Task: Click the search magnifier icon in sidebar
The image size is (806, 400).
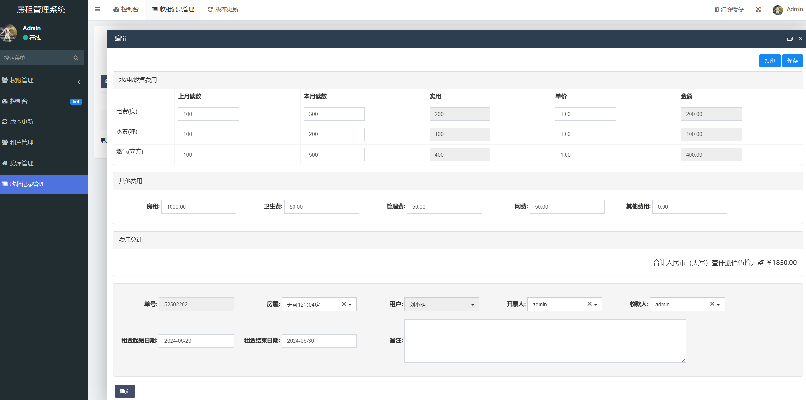Action: click(x=76, y=58)
